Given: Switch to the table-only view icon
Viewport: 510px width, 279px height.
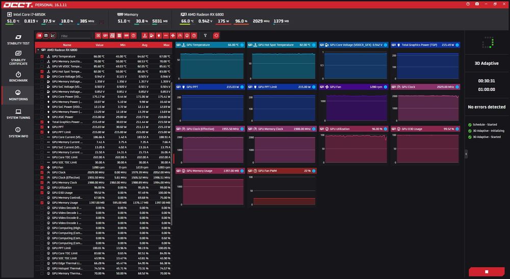Looking at the screenshot, I should (46, 35).
